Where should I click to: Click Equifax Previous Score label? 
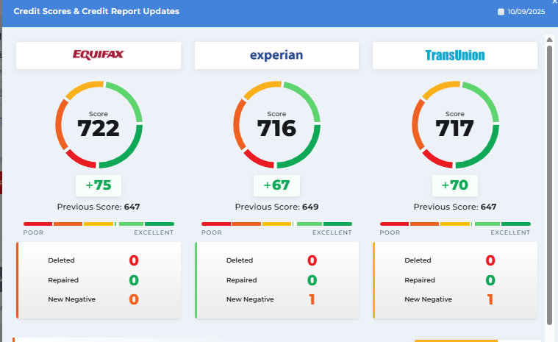click(x=99, y=207)
